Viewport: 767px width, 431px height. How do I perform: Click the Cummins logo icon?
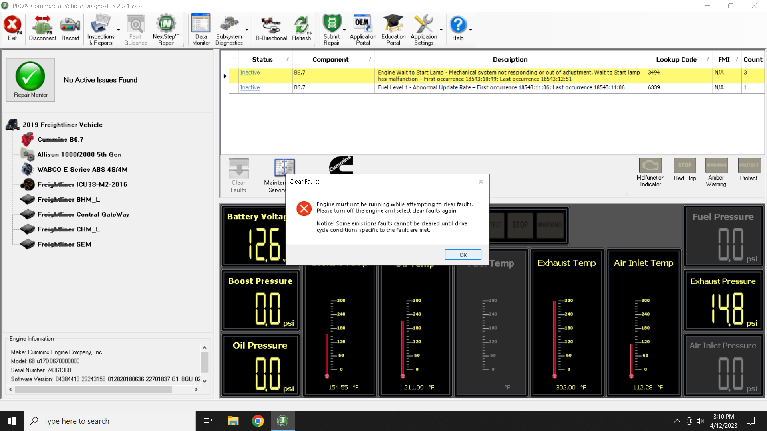pyautogui.click(x=341, y=165)
